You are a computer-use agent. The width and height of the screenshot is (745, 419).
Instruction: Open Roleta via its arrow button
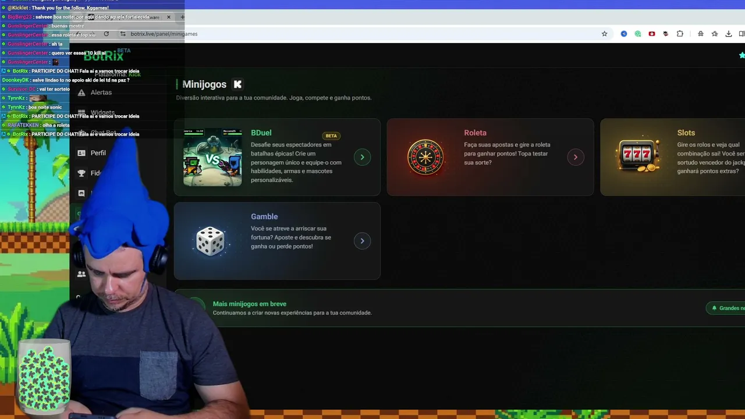576,157
